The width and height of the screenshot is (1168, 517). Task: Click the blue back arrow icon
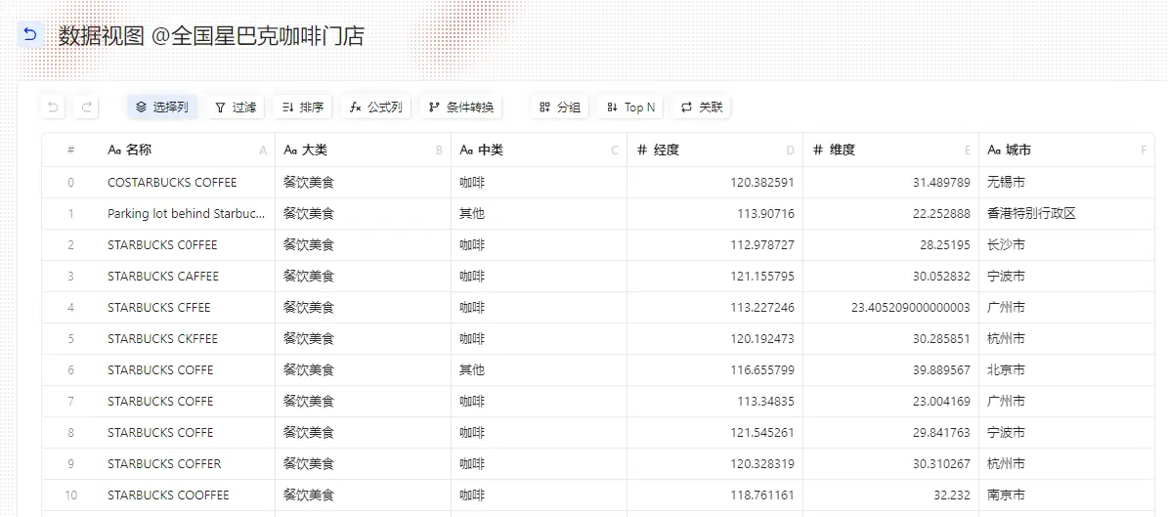pyautogui.click(x=29, y=35)
